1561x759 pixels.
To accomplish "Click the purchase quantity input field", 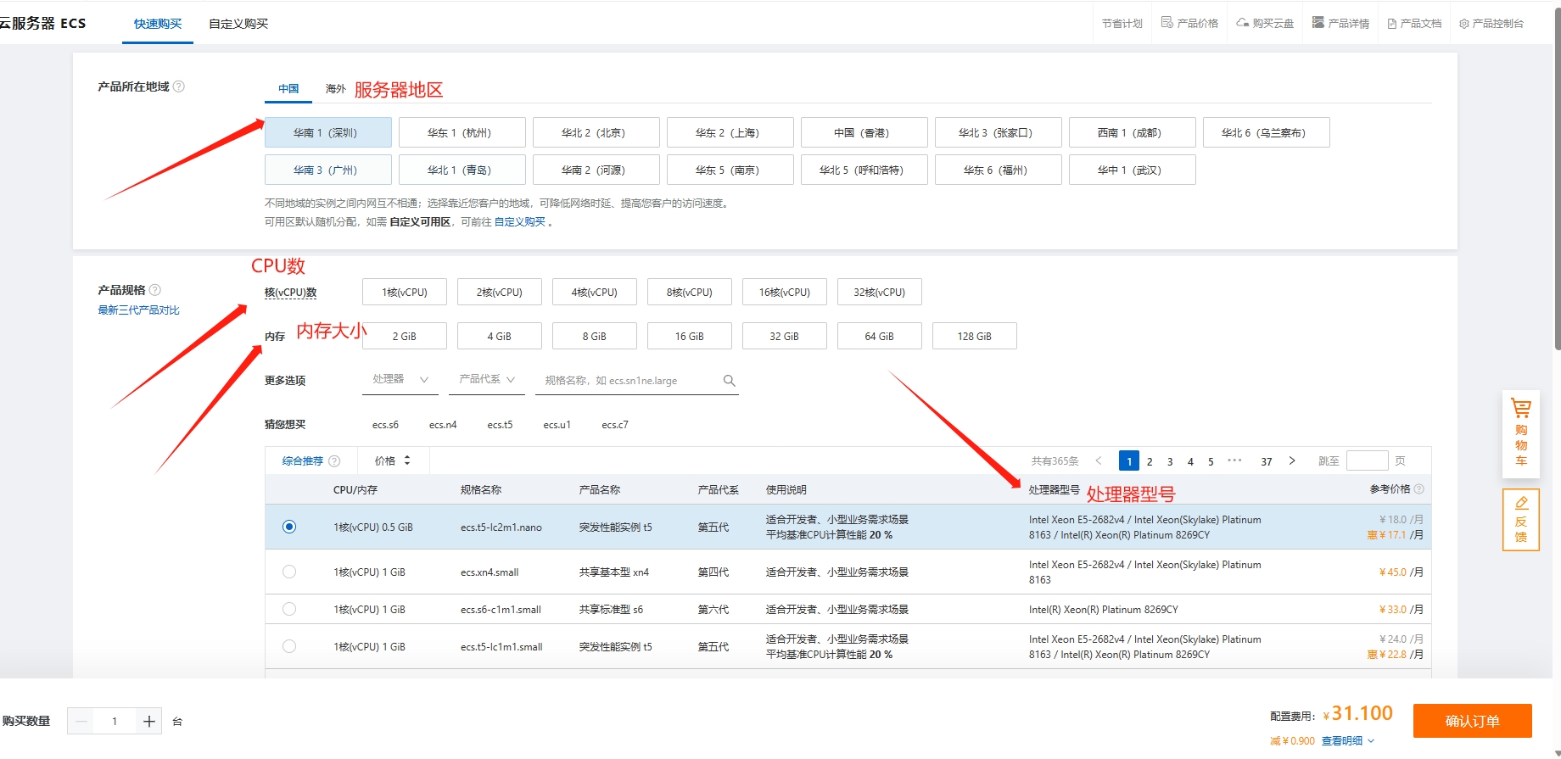I will [115, 722].
